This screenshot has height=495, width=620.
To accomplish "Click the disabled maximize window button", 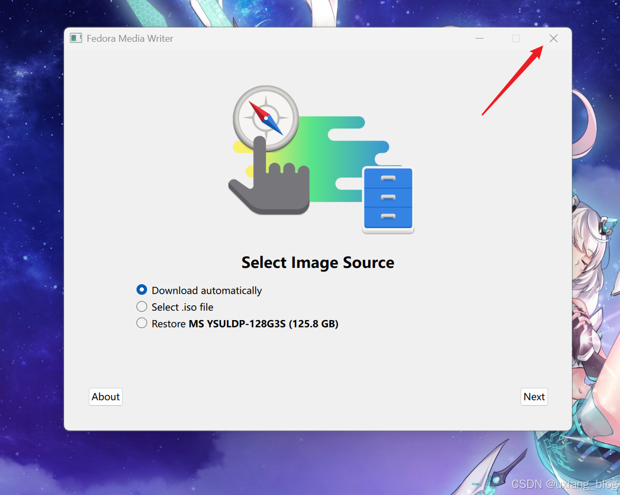I will click(516, 38).
